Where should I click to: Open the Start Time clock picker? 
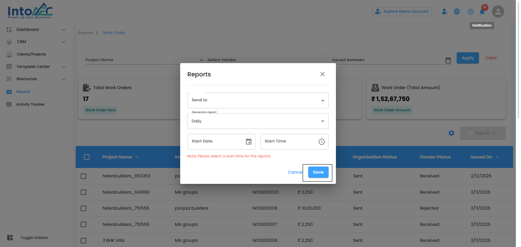(322, 142)
